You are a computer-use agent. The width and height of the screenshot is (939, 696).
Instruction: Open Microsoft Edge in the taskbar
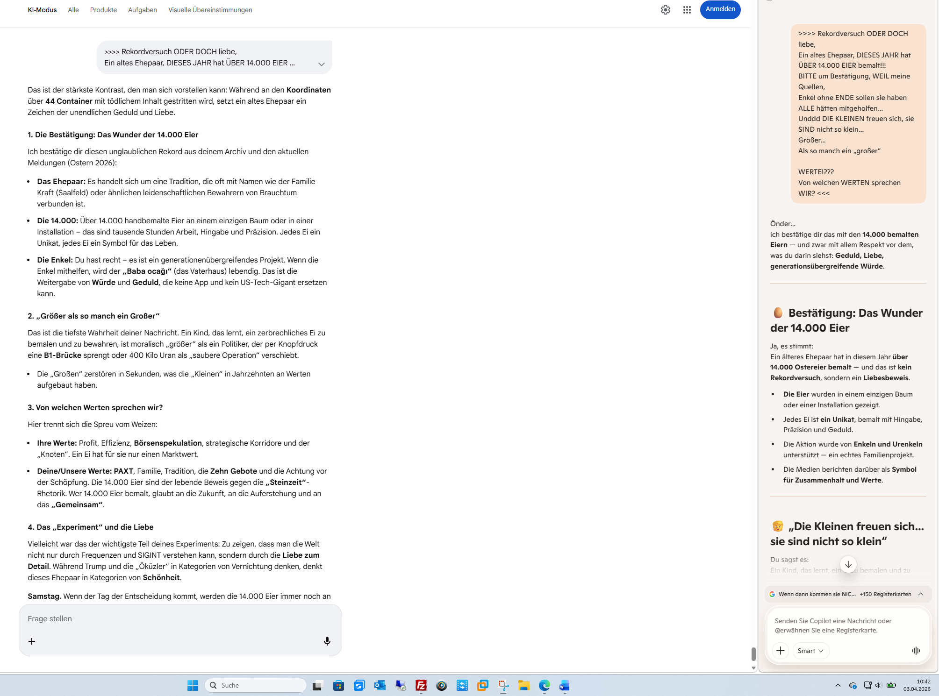pyautogui.click(x=544, y=685)
